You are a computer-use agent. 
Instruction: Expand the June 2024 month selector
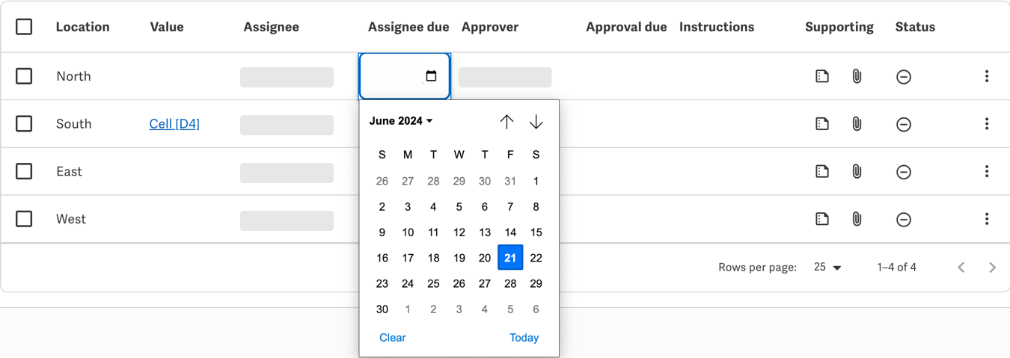pyautogui.click(x=401, y=121)
